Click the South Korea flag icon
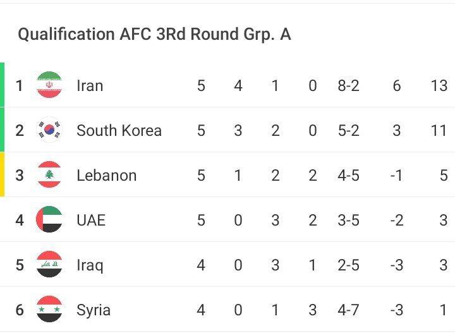Image resolution: width=455 pixels, height=333 pixels. click(49, 130)
